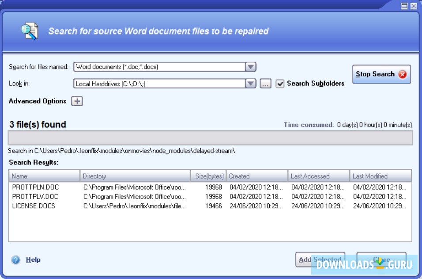The height and width of the screenshot is (279, 422).
Task: Click the Add Selected button
Action: pyautogui.click(x=320, y=259)
